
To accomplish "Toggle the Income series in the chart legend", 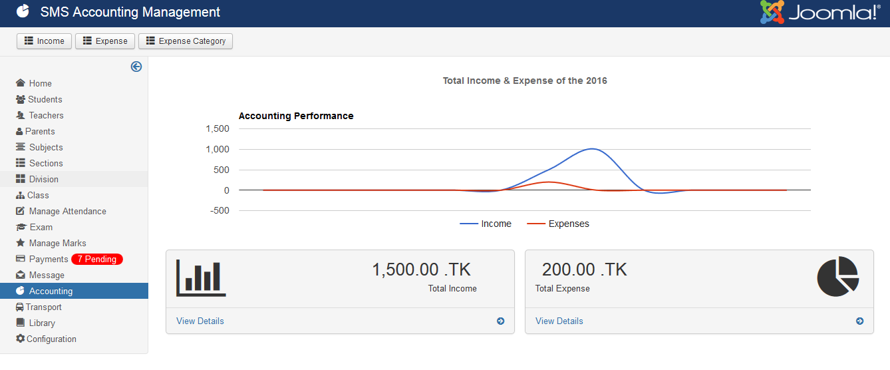I will tap(486, 224).
